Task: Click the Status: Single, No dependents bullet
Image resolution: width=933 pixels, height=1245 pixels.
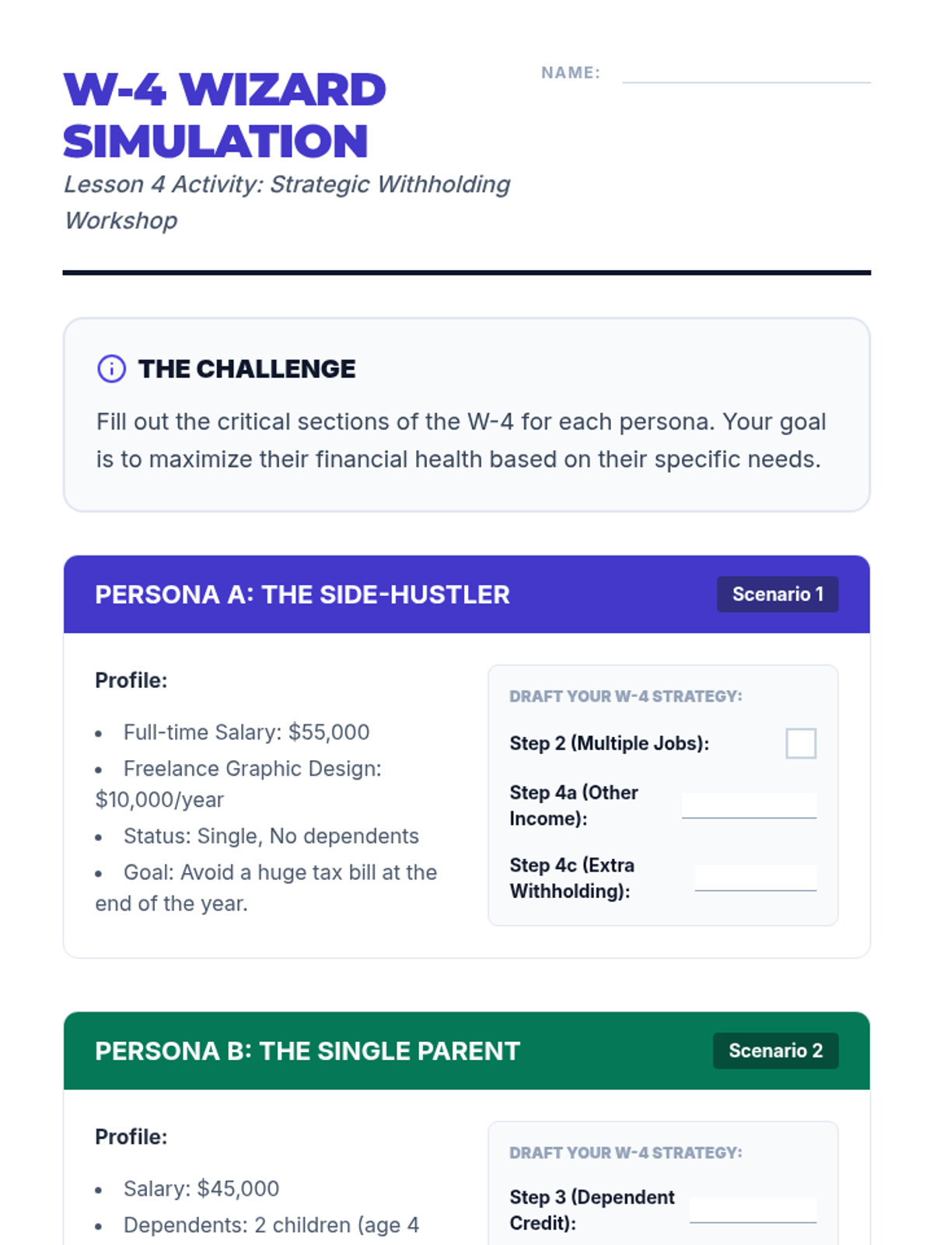Action: [x=271, y=836]
